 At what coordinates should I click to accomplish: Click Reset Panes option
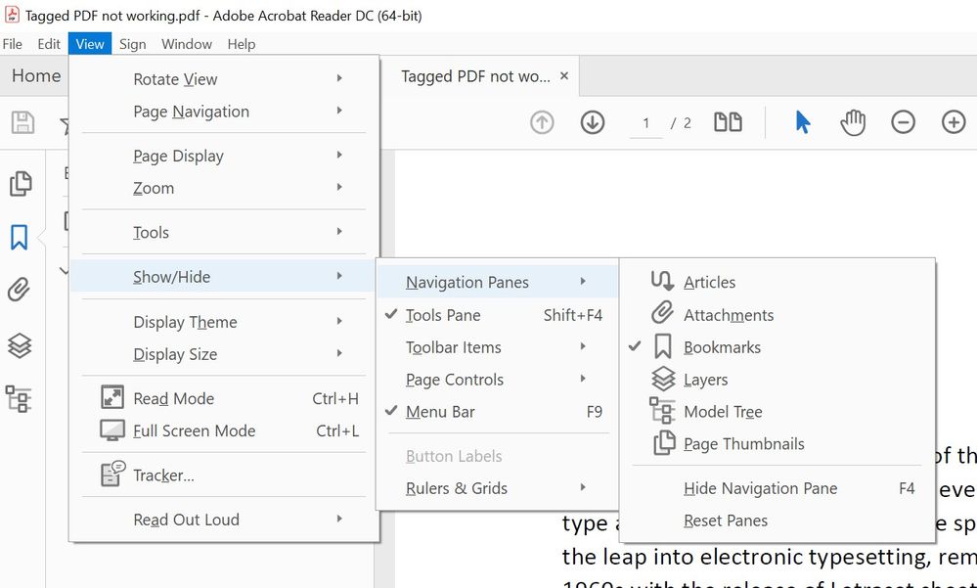coord(726,520)
